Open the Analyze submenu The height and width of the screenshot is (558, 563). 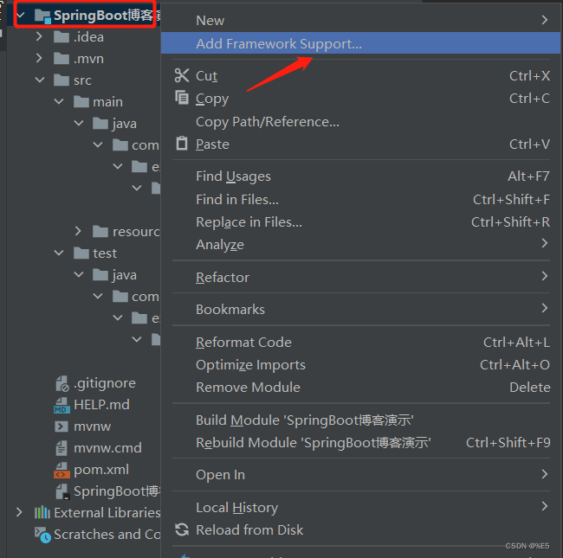pos(360,244)
